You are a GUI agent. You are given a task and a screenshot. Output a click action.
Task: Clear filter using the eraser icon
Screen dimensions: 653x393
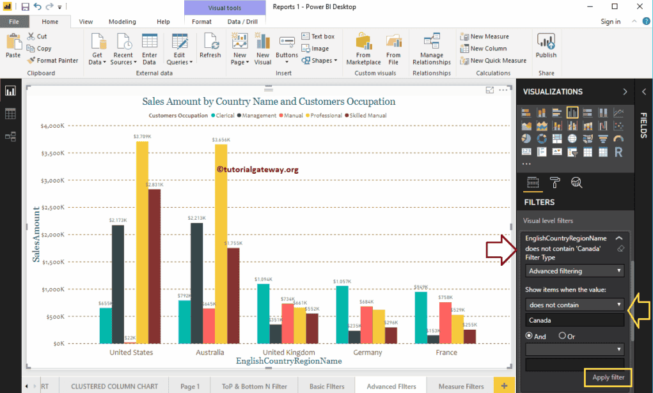[619, 249]
